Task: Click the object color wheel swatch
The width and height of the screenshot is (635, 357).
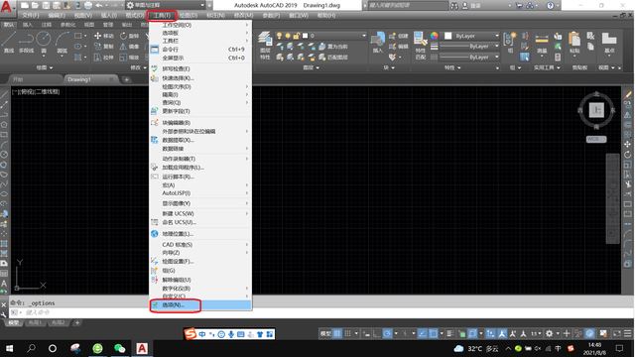Action: (x=435, y=36)
